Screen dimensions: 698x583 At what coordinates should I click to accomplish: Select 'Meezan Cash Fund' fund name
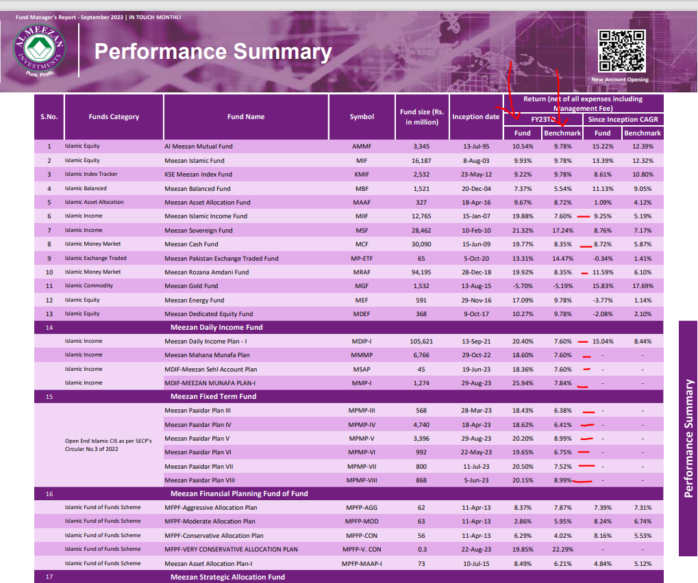(x=191, y=244)
